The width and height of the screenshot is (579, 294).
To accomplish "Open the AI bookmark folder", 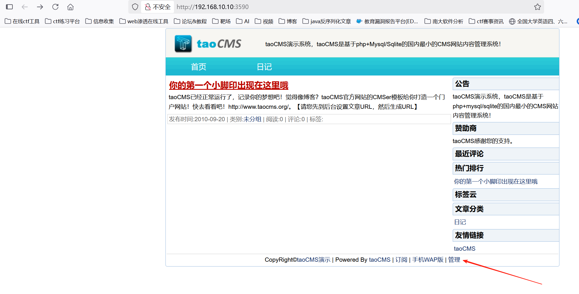I will click(x=243, y=21).
